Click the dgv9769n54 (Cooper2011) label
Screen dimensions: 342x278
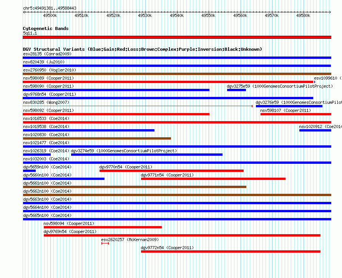[70, 231]
